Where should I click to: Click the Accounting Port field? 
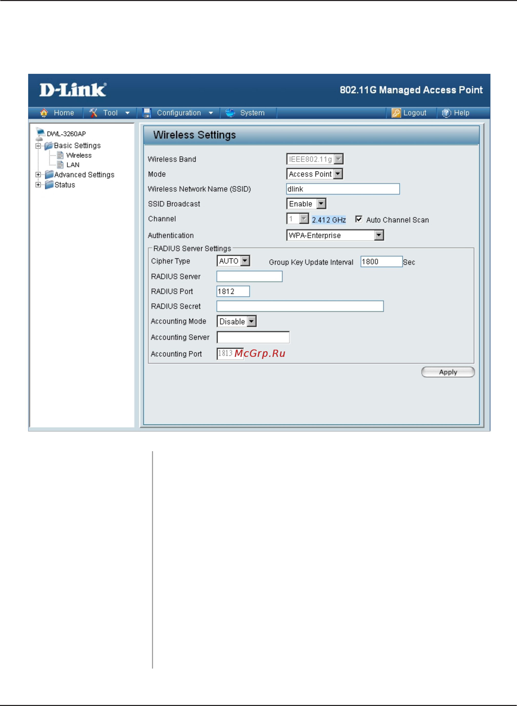pos(230,354)
